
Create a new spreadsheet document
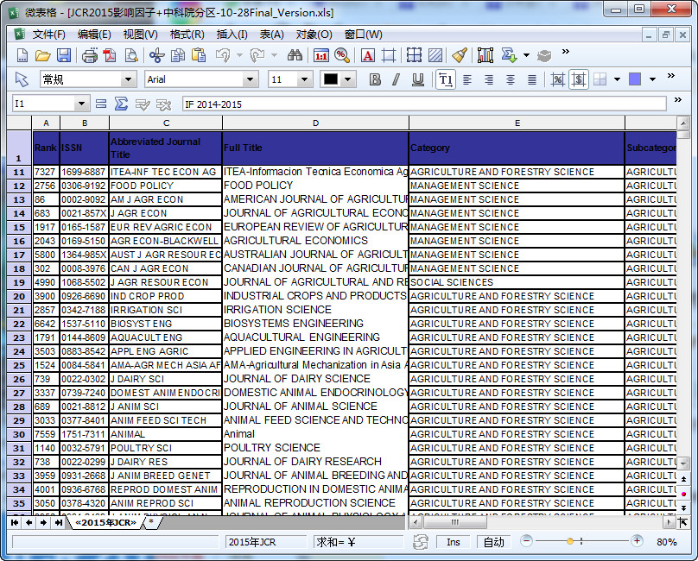[x=22, y=55]
